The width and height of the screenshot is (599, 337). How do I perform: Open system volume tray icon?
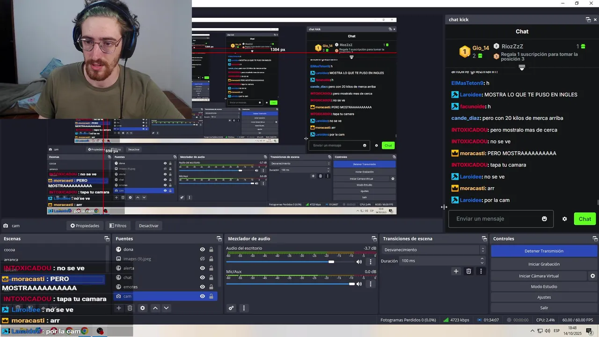pos(547,331)
